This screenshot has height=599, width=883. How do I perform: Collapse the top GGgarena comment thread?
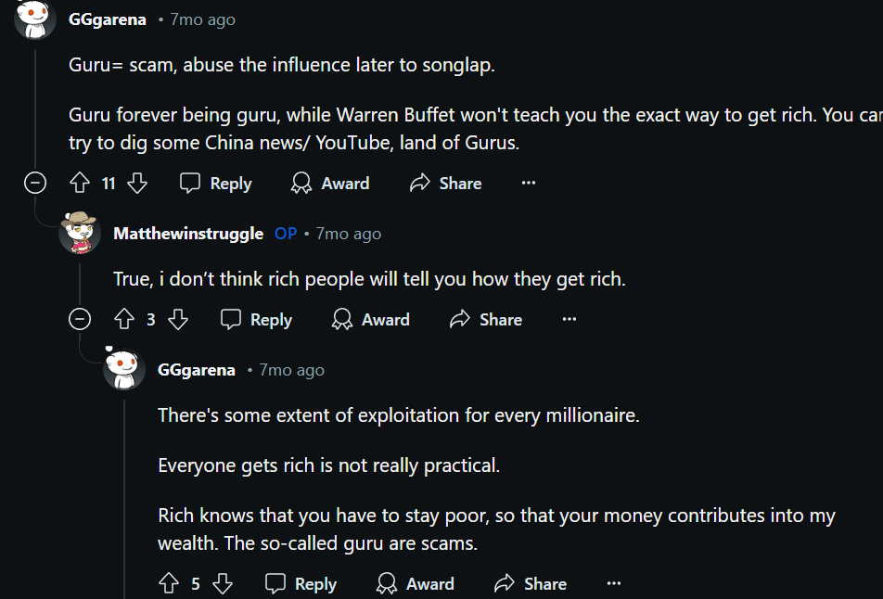[x=35, y=184]
